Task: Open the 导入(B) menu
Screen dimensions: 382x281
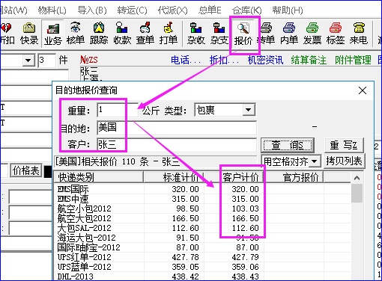Action: (x=92, y=10)
